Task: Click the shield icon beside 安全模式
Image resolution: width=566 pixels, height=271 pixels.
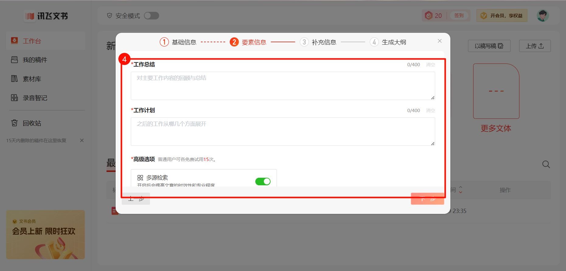Action: (x=110, y=15)
